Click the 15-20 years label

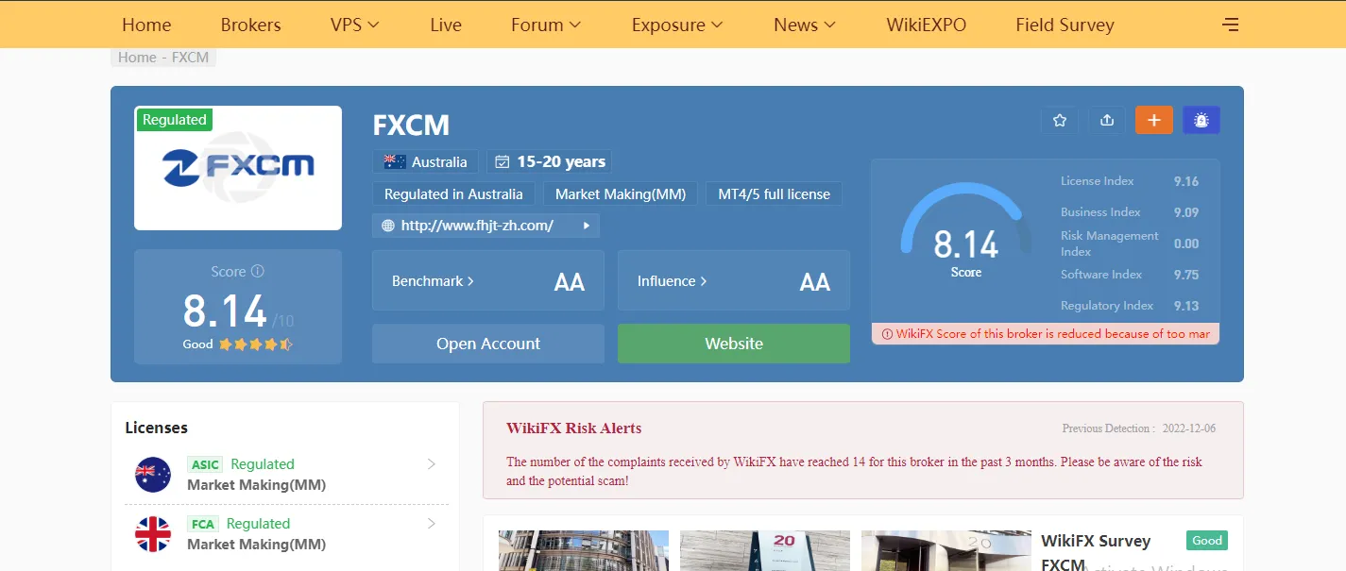coord(561,161)
